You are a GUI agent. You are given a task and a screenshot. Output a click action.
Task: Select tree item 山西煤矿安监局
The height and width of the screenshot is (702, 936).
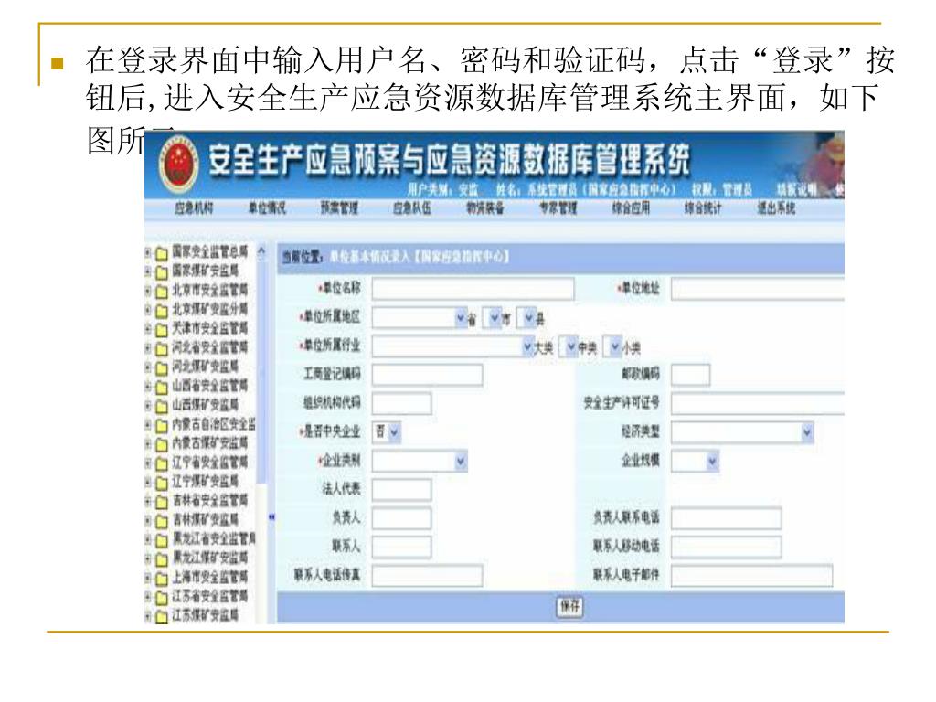click(x=206, y=405)
